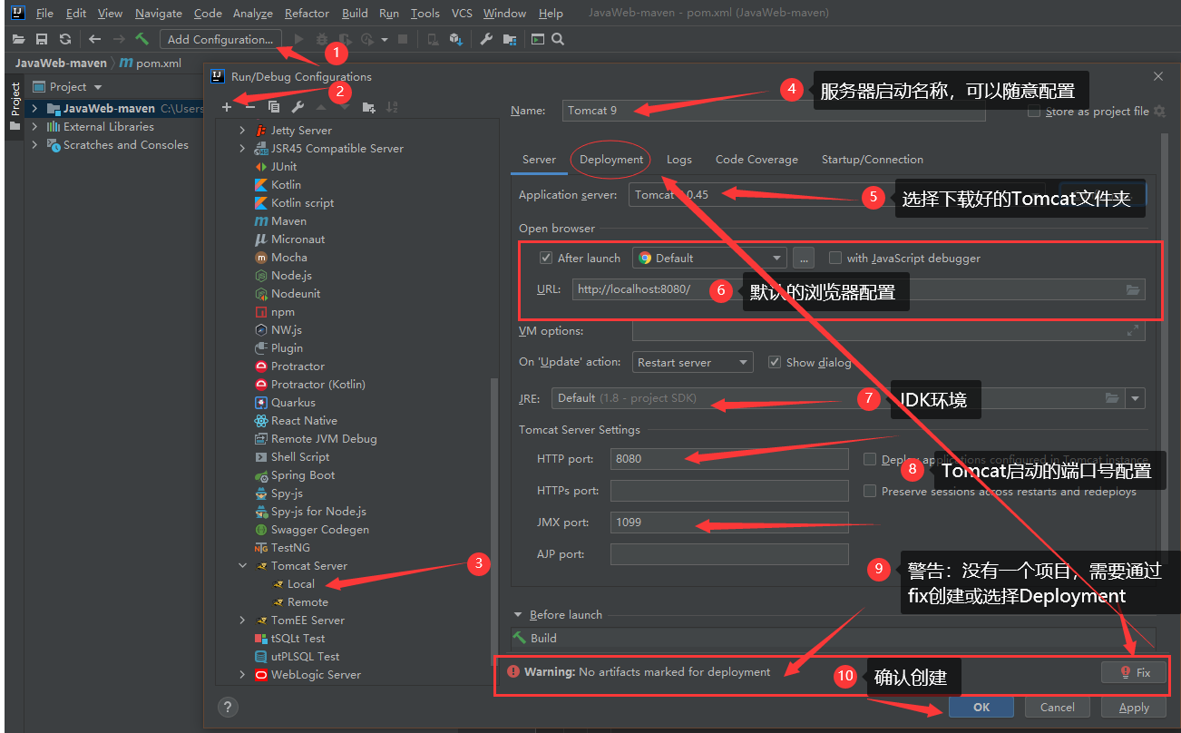Click the wrench edit templates icon in dialog

[298, 107]
